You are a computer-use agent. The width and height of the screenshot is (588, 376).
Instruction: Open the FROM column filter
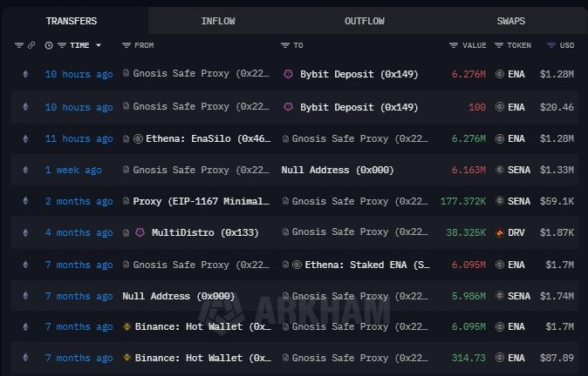coord(126,45)
